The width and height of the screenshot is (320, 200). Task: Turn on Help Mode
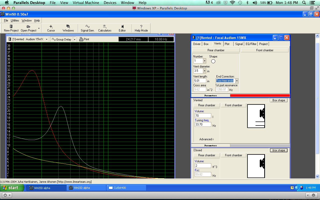pos(141,28)
